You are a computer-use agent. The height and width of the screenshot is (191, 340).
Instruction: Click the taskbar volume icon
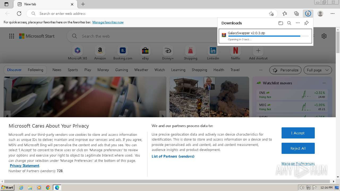(302, 188)
